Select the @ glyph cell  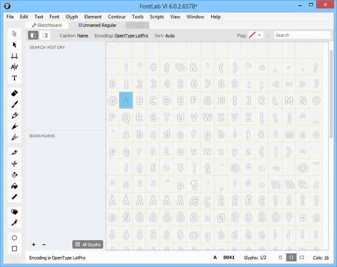112,100
